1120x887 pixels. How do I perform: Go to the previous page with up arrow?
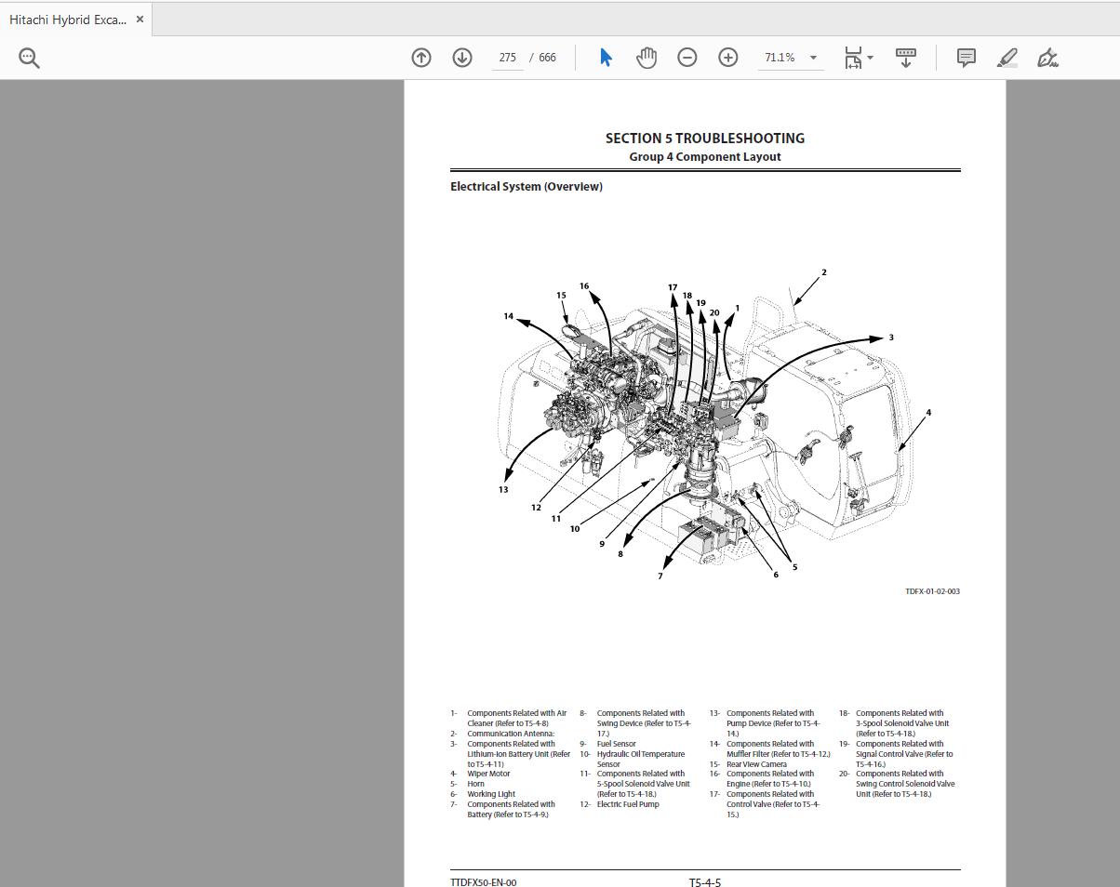pyautogui.click(x=420, y=57)
